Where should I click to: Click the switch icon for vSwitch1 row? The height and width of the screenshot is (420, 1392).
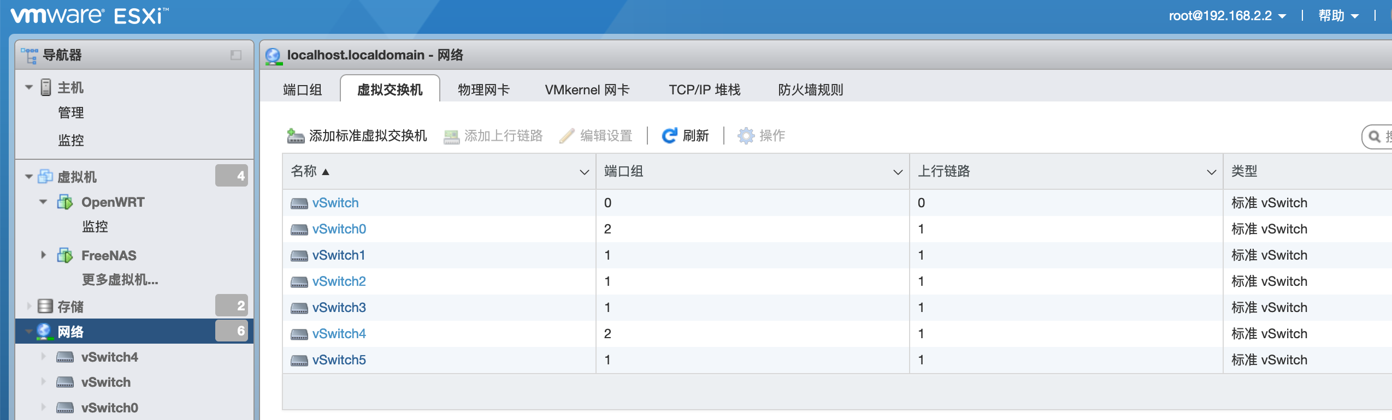(x=299, y=256)
